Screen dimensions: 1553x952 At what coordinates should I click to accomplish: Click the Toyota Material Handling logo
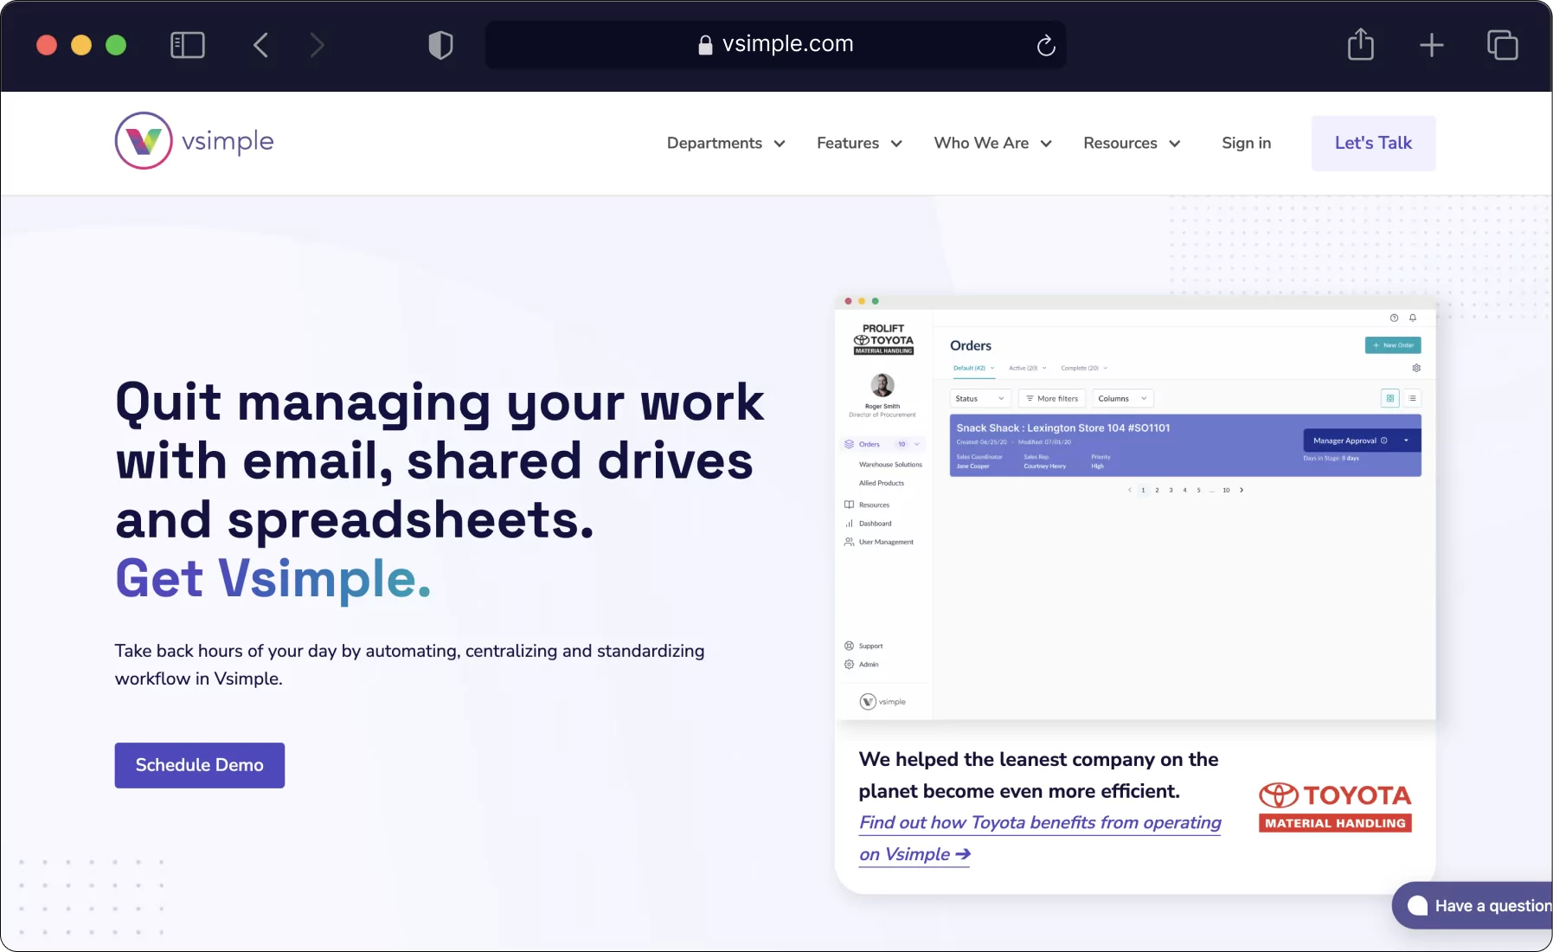pos(1335,807)
